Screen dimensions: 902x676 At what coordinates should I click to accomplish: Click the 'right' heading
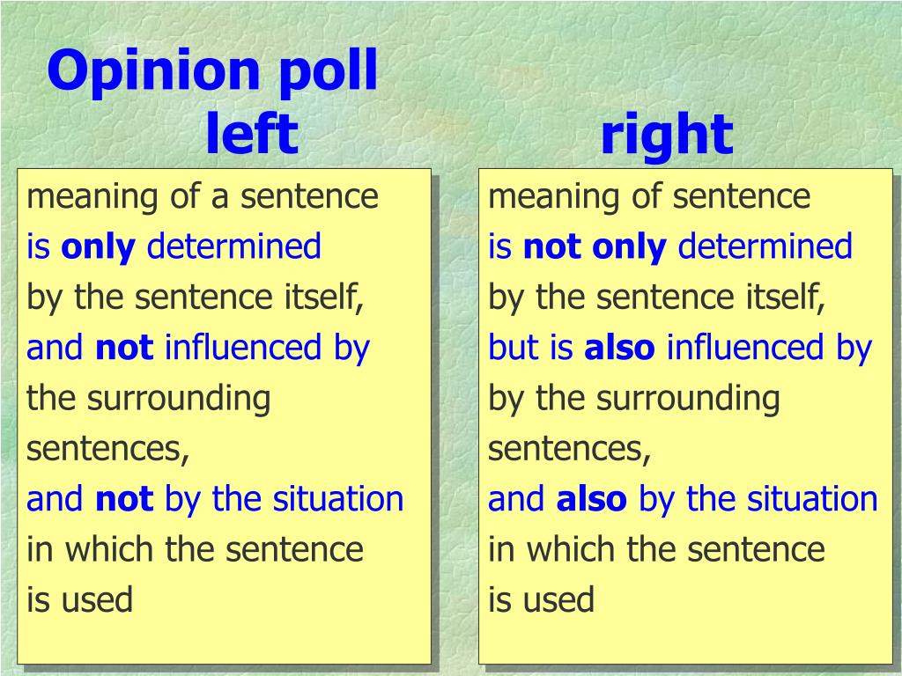click(666, 136)
